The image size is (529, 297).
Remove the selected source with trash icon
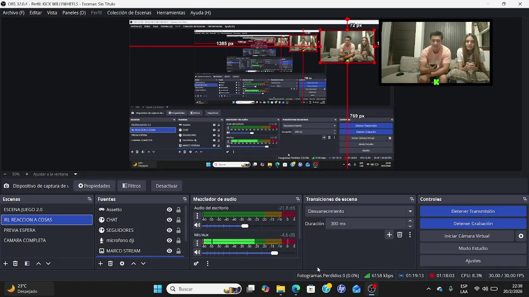[x=110, y=264]
